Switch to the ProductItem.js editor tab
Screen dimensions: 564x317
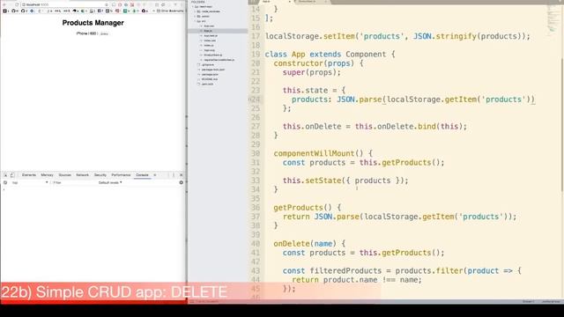312,2
